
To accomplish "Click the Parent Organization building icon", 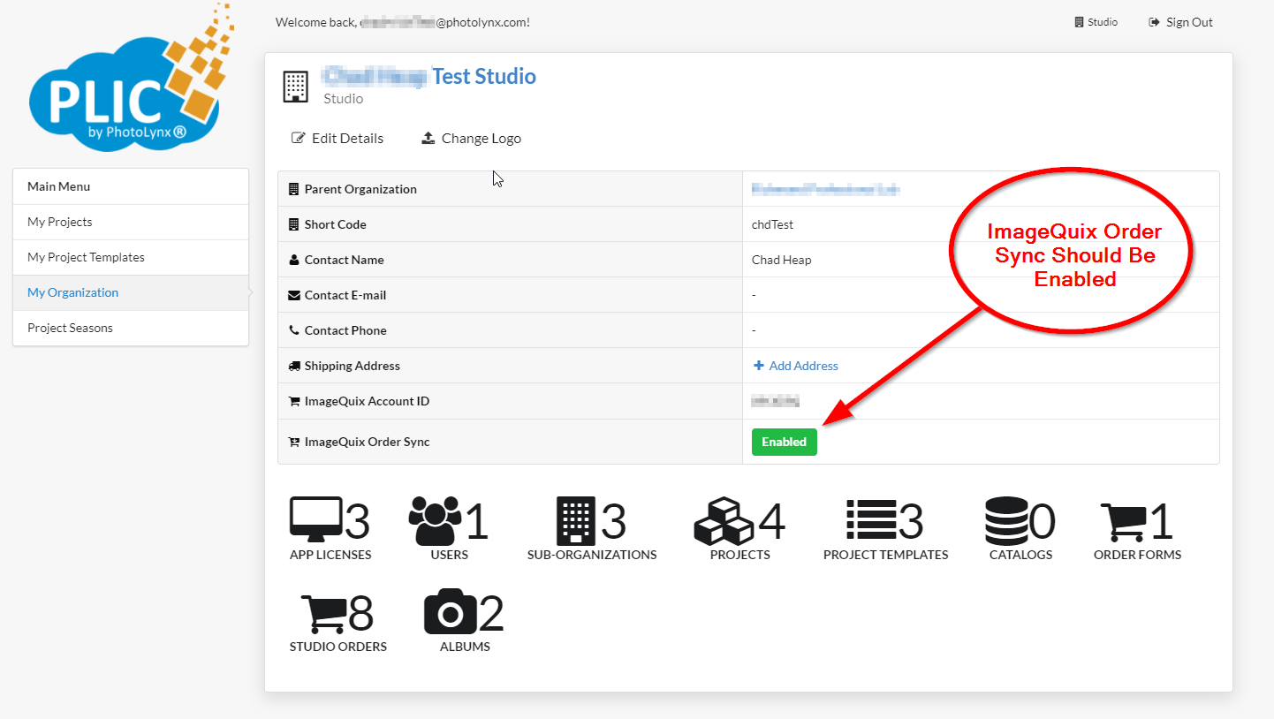I will [x=294, y=189].
